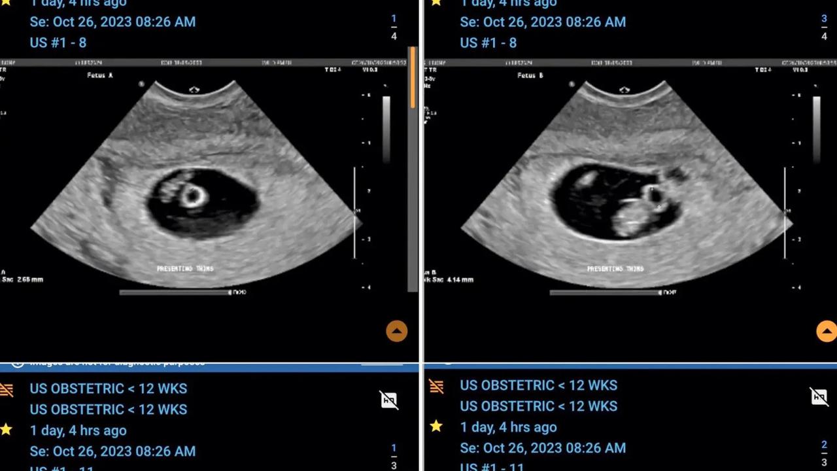The image size is (837, 471).
Task: Click the crossed-out text lines icon in bottom-left panel
Action: point(7,390)
